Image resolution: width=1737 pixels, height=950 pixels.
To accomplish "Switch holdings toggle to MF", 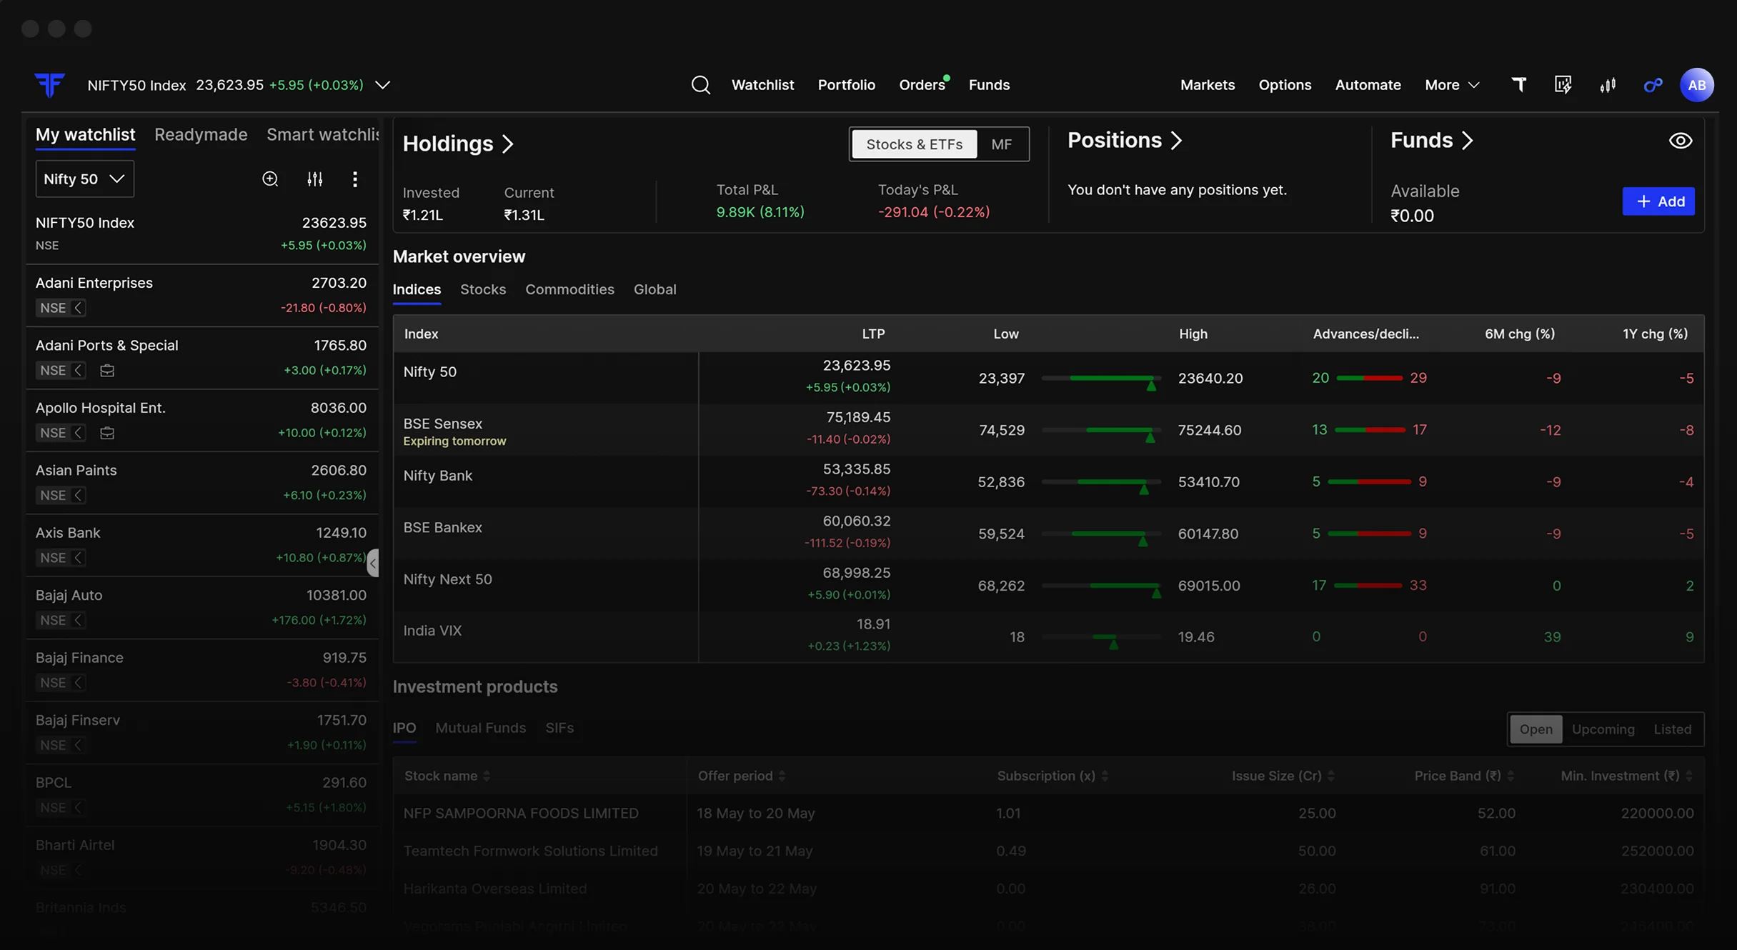I will click(1001, 144).
